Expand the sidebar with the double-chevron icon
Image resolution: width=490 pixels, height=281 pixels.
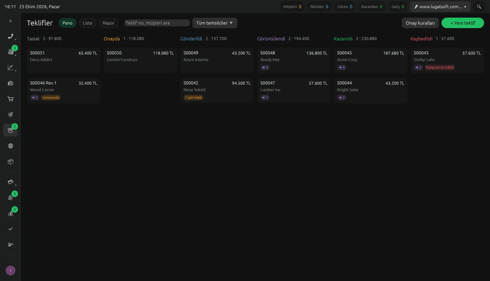[10, 21]
